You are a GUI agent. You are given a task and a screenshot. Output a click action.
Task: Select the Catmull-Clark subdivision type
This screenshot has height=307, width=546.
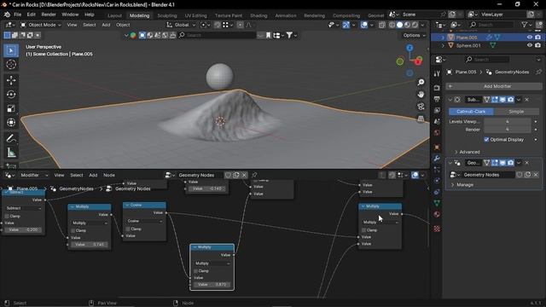tap(471, 112)
